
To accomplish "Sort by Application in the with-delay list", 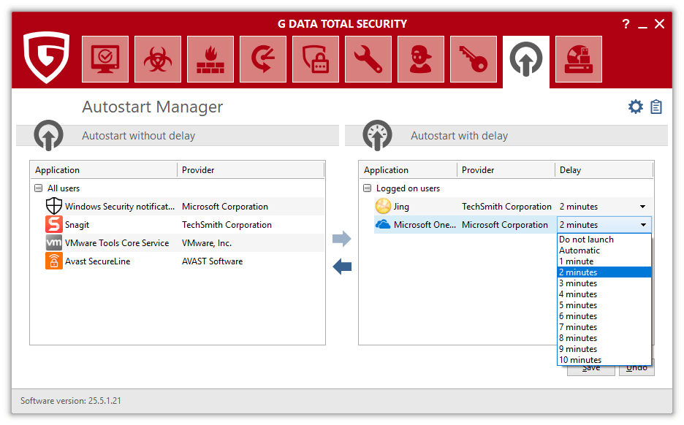I will coord(408,170).
